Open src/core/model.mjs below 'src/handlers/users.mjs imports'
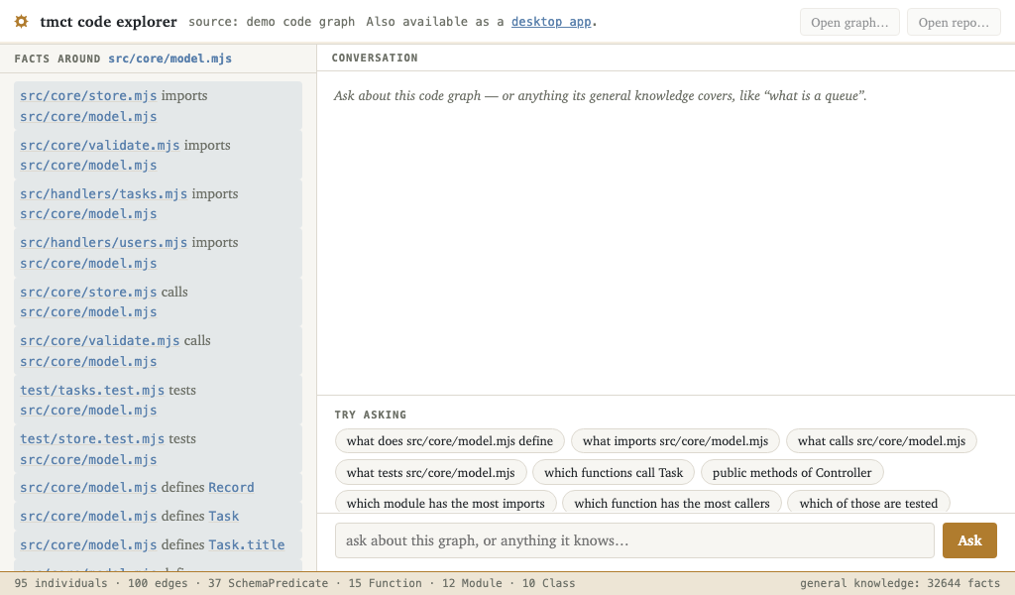Viewport: 1015px width, 595px height. click(x=88, y=264)
